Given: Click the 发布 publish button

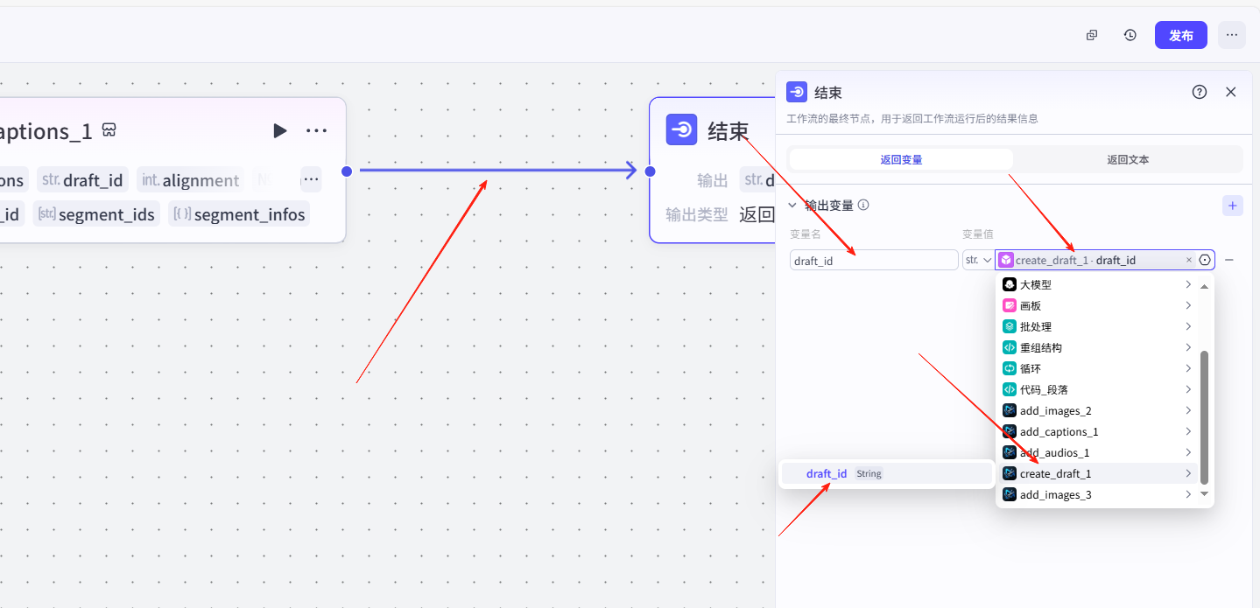Looking at the screenshot, I should (x=1180, y=35).
